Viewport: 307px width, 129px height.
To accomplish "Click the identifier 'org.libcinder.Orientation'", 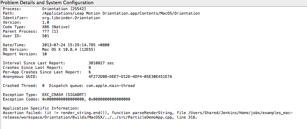I will (71, 18).
